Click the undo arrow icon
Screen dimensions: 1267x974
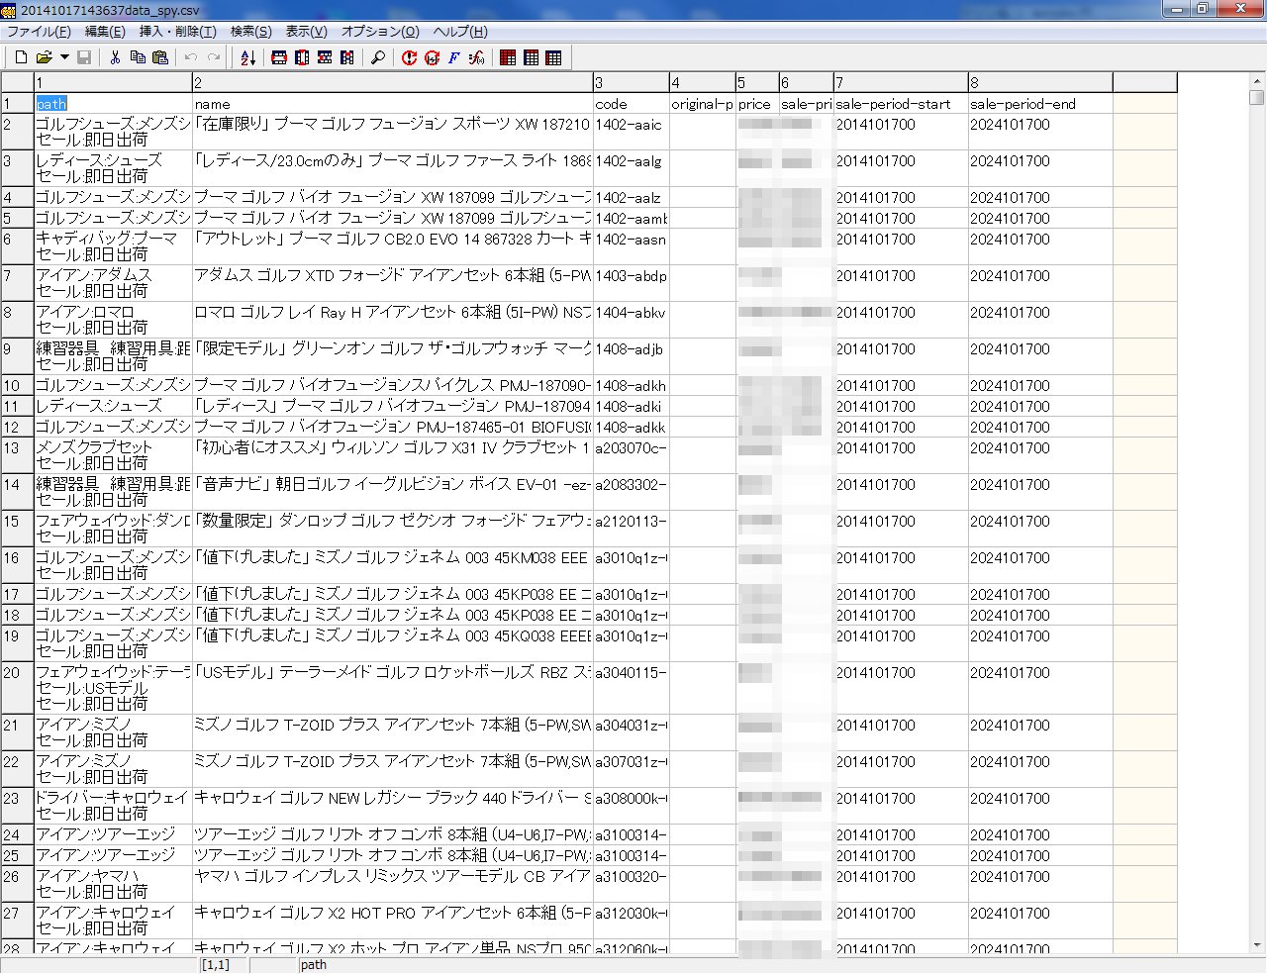[x=191, y=58]
